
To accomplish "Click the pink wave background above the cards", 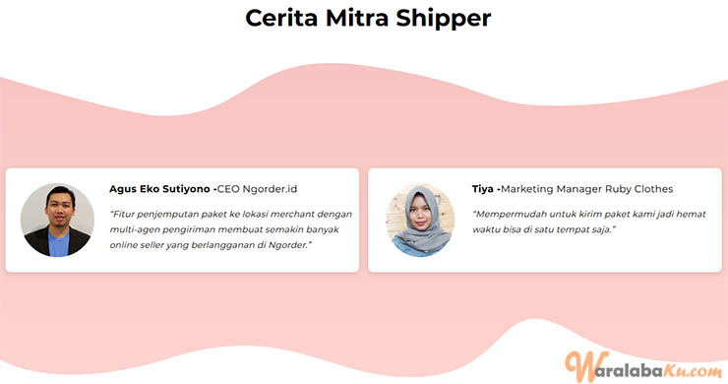I will pyautogui.click(x=364, y=135).
